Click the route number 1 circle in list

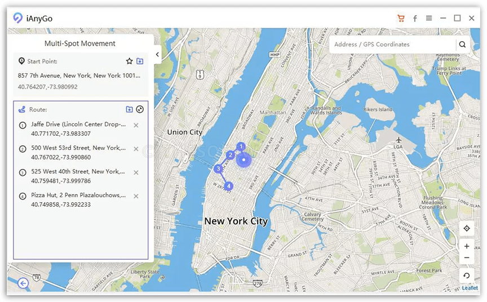[x=23, y=126]
